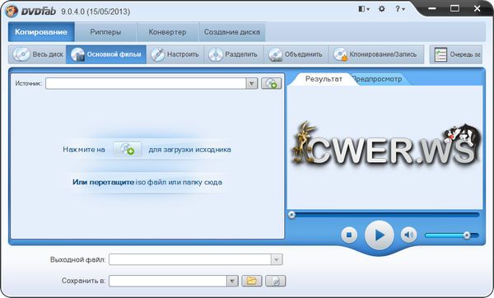Select the Весь диск mode
Viewport: 494px width, 298px height.
click(38, 54)
